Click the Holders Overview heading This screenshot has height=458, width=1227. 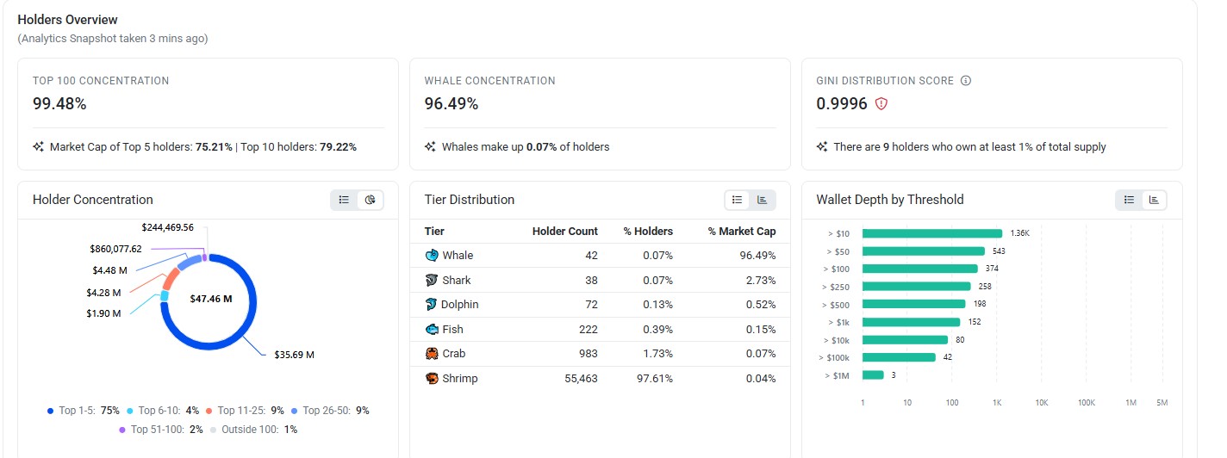pyautogui.click(x=67, y=20)
